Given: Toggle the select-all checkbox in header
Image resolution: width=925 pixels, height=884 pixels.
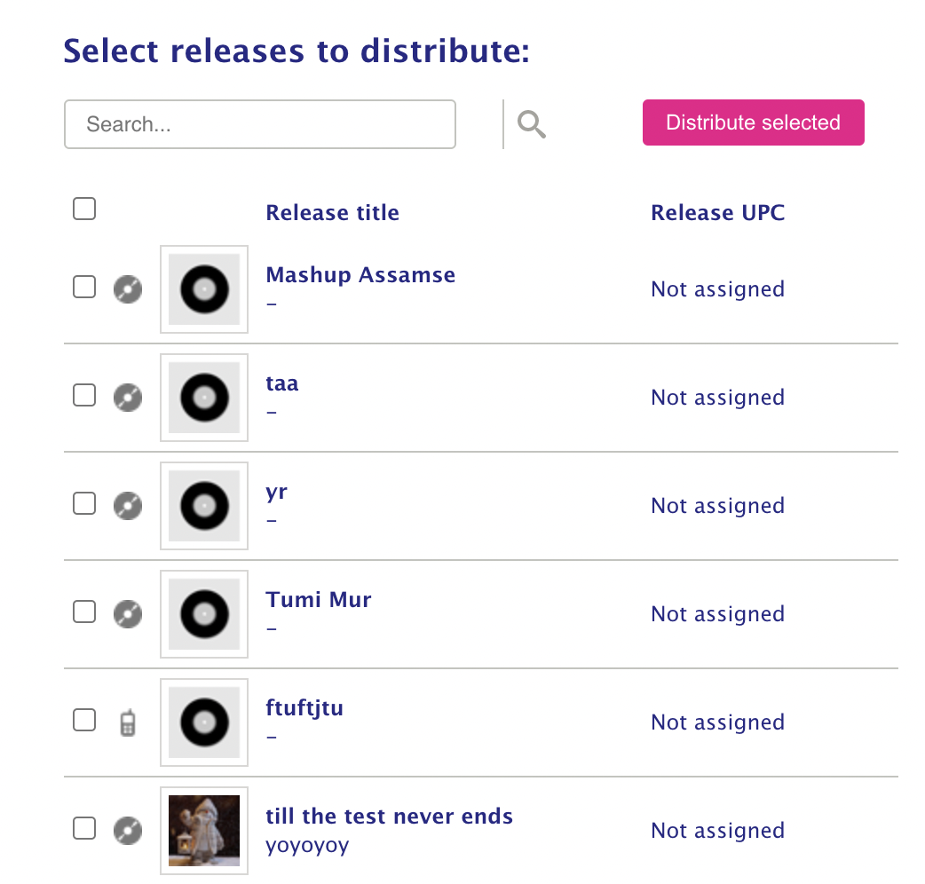Looking at the screenshot, I should tap(84, 209).
